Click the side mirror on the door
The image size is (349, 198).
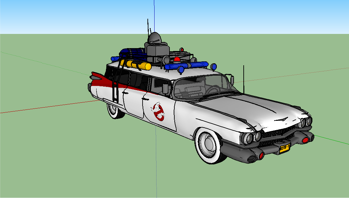pos(166,89)
